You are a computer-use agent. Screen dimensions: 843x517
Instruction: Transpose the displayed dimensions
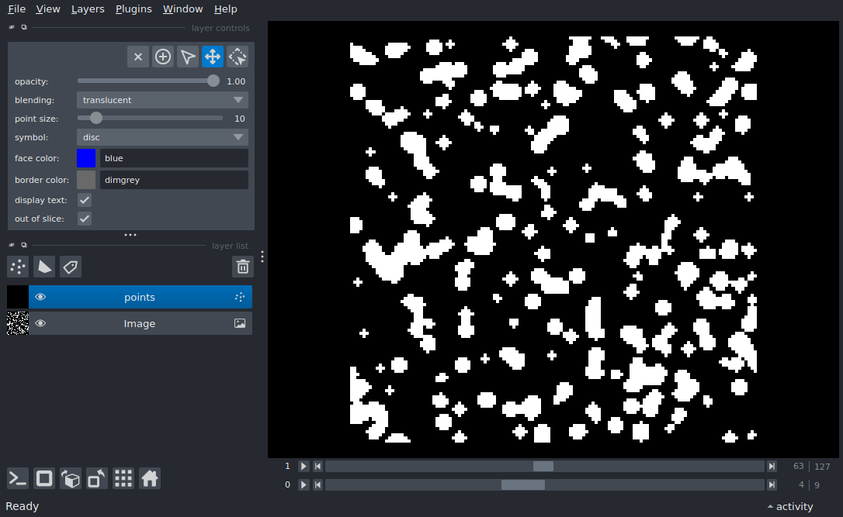(97, 478)
